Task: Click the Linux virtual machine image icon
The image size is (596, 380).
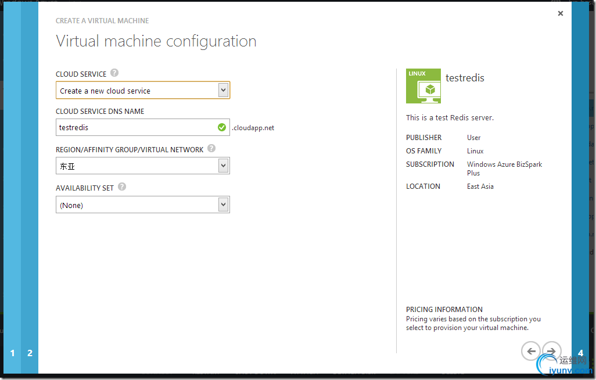Action: [x=423, y=86]
